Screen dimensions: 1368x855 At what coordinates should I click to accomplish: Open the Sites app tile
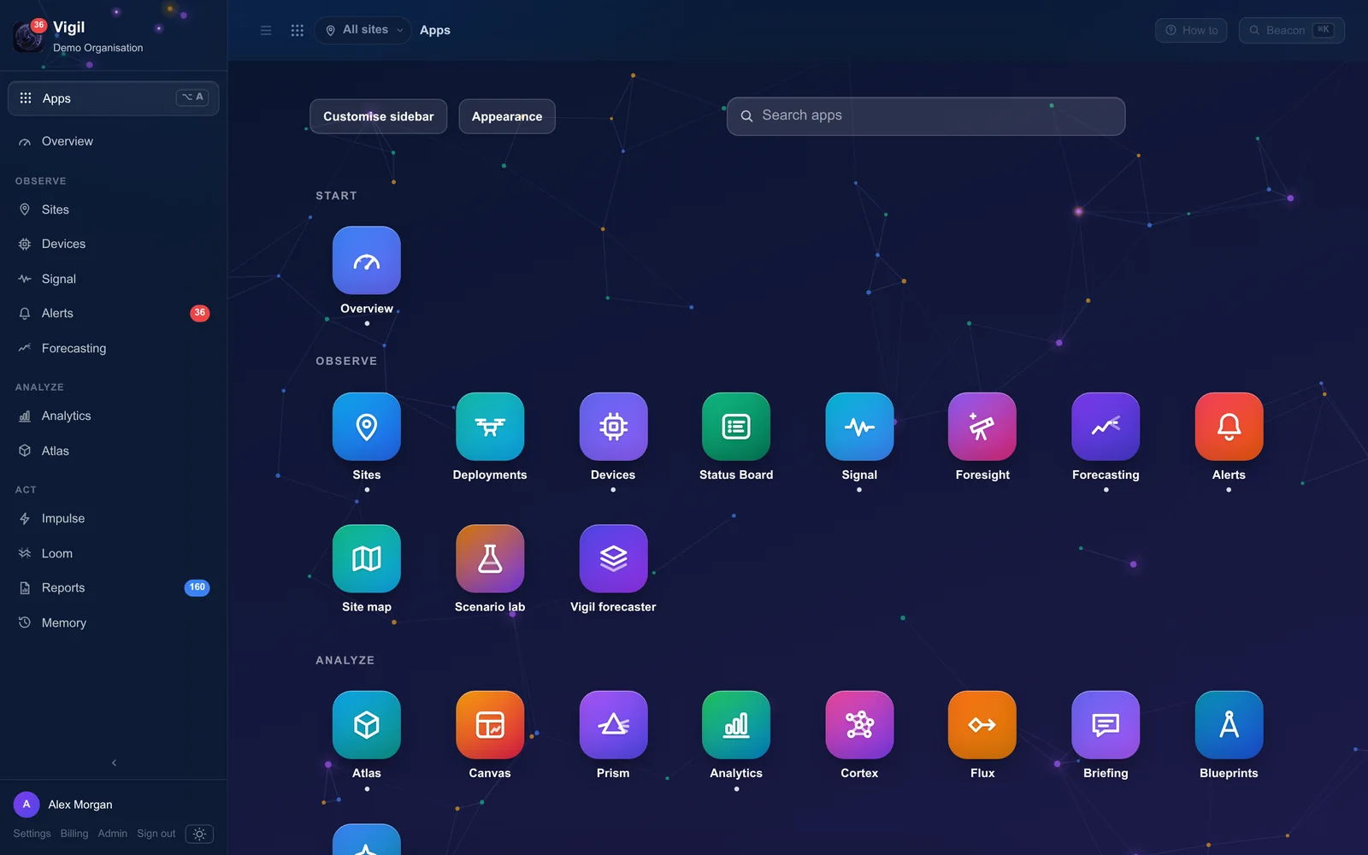[x=367, y=426]
